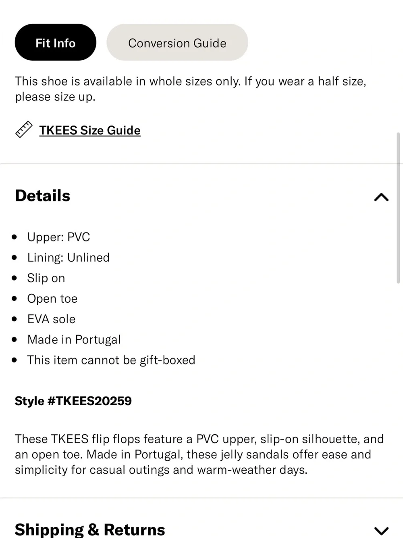Click the Shipping & Returns heading

tap(90, 530)
